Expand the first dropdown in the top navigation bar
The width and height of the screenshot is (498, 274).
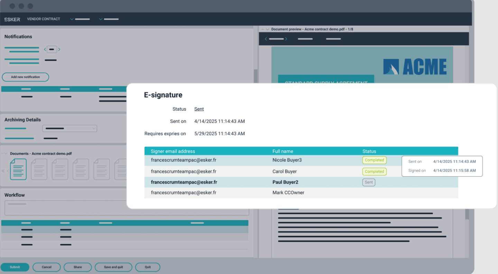(72, 19)
